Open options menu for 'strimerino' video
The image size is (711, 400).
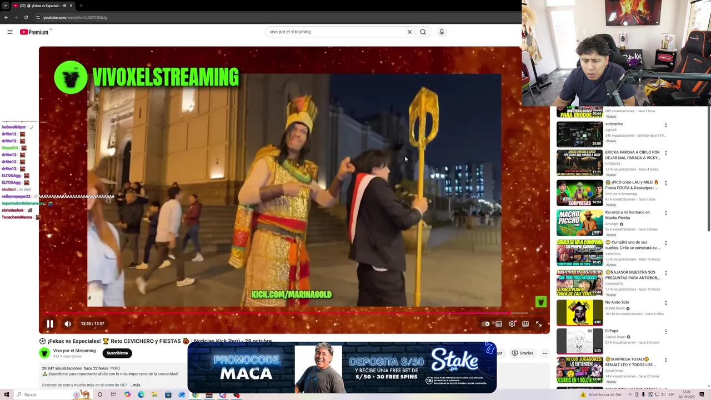pyautogui.click(x=665, y=125)
